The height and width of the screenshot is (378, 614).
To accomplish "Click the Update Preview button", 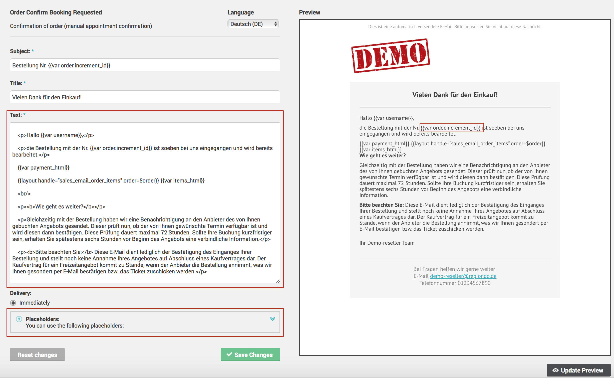I will 578,370.
